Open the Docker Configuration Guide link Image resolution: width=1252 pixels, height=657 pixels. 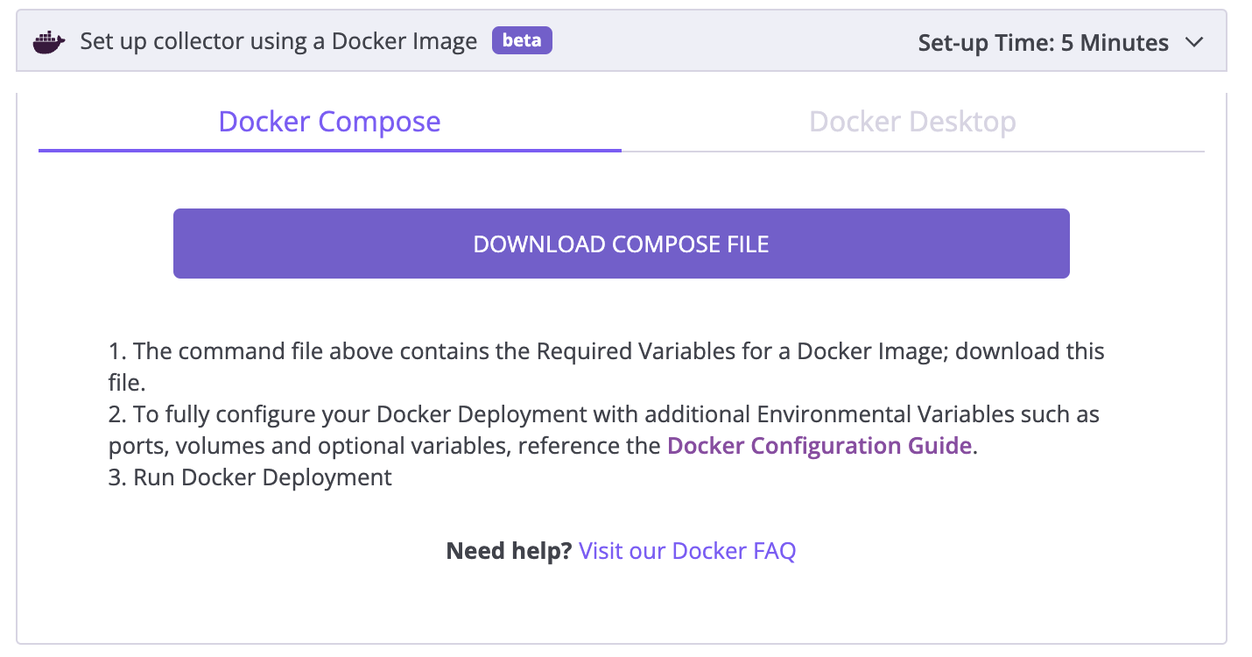819,445
